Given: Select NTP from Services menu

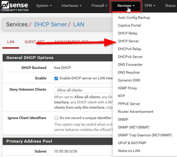Looking at the screenshot, I should coord(121,96).
